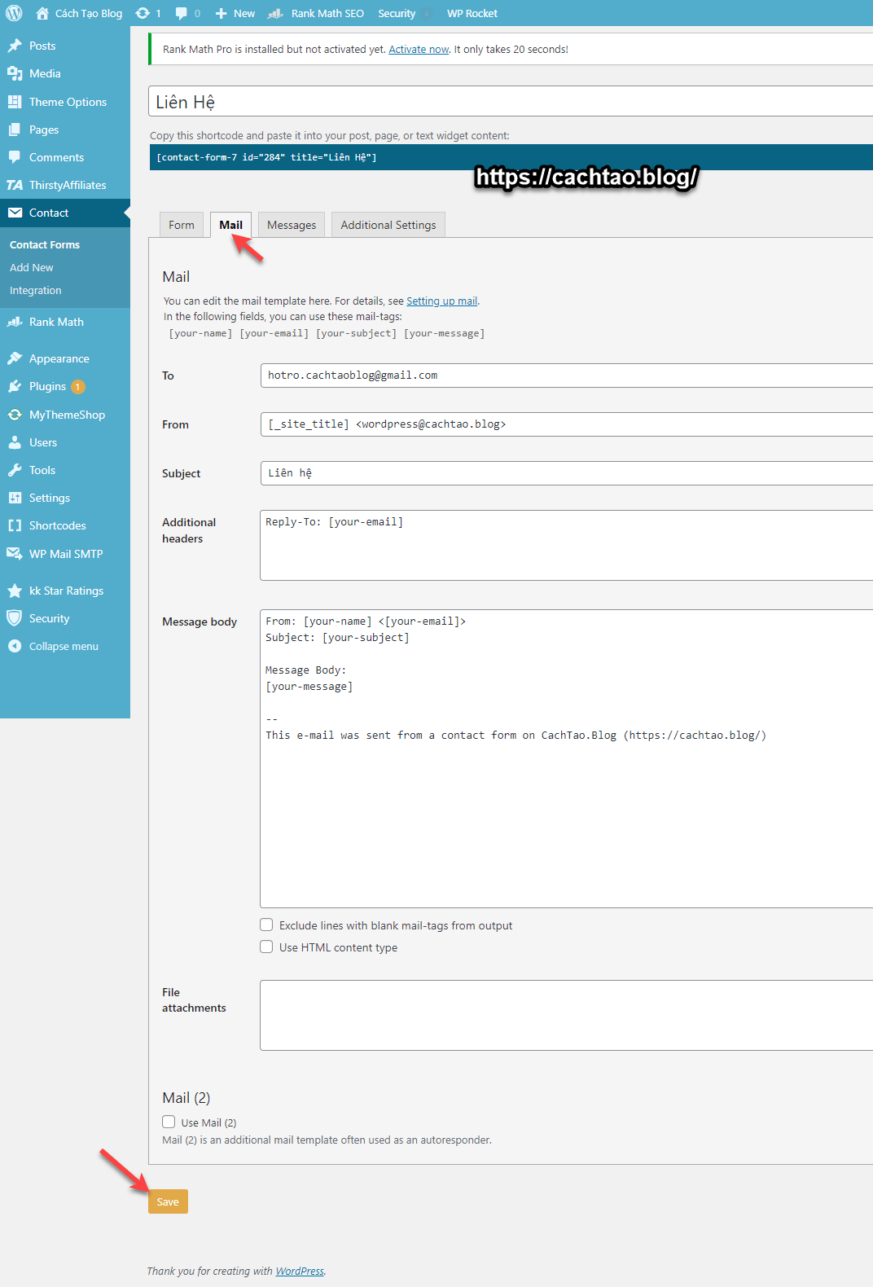This screenshot has height=1287, width=873.
Task: Click the Plugins plug icon
Action: tap(15, 386)
